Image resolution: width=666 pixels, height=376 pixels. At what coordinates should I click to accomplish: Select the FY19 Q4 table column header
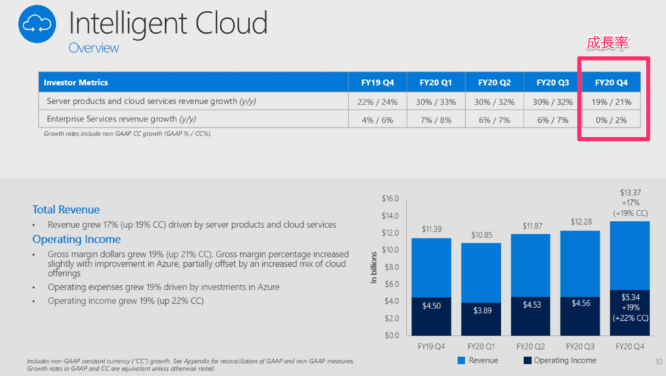(x=378, y=82)
